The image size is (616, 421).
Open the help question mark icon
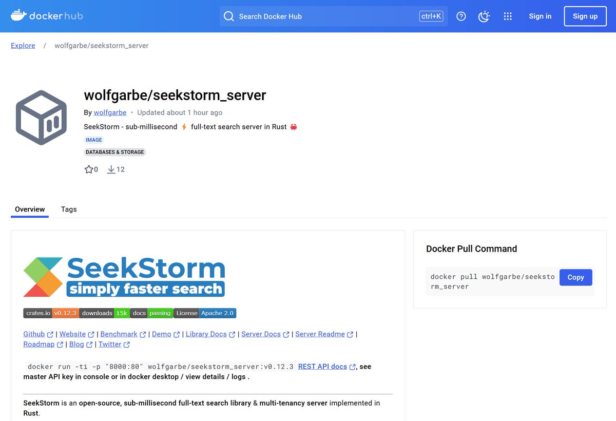point(460,16)
